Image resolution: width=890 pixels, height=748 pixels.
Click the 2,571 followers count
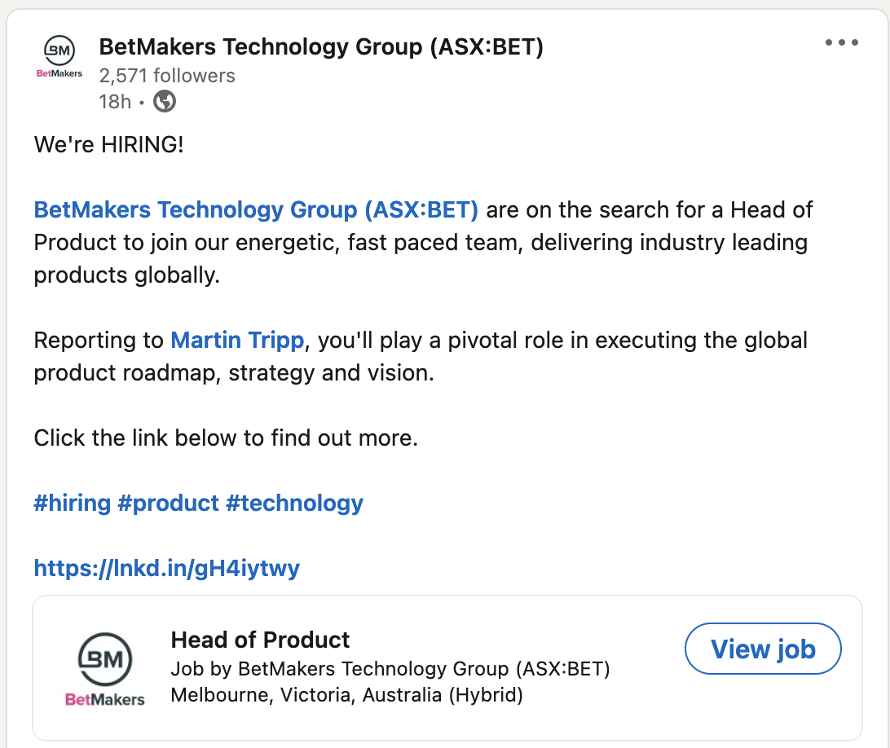tap(167, 76)
